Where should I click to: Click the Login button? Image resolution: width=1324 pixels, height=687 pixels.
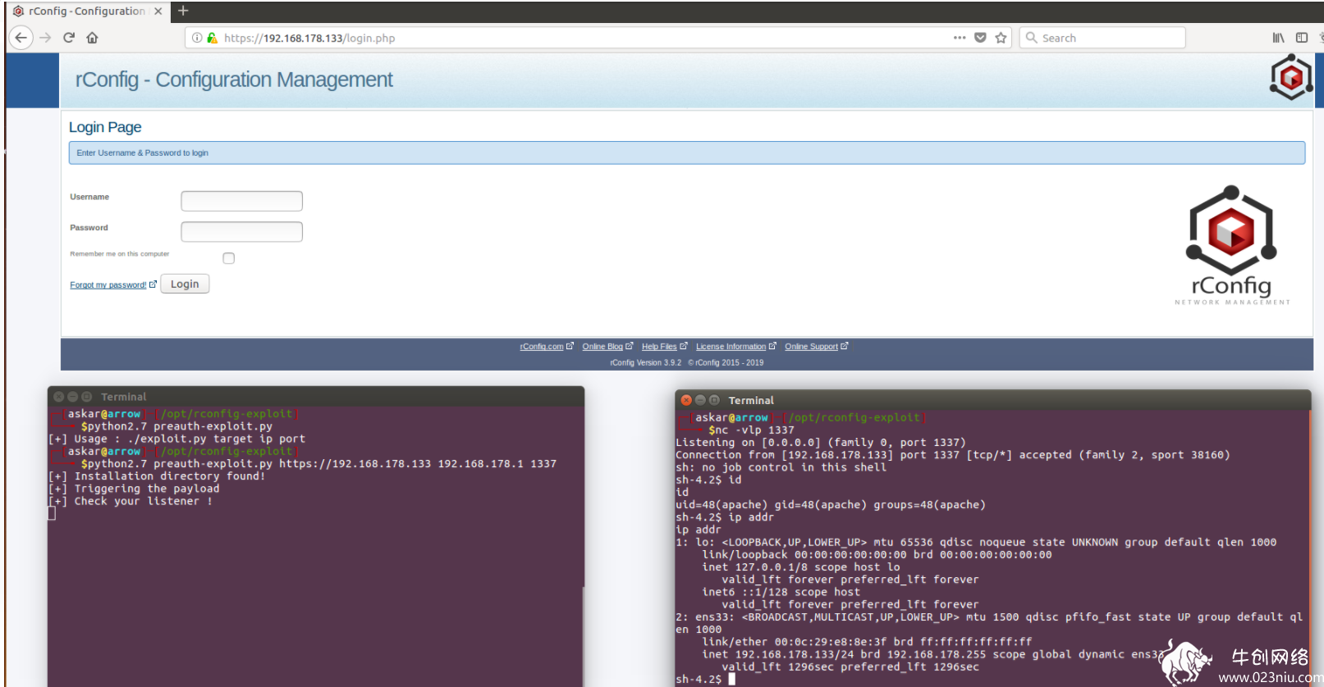[x=185, y=284]
